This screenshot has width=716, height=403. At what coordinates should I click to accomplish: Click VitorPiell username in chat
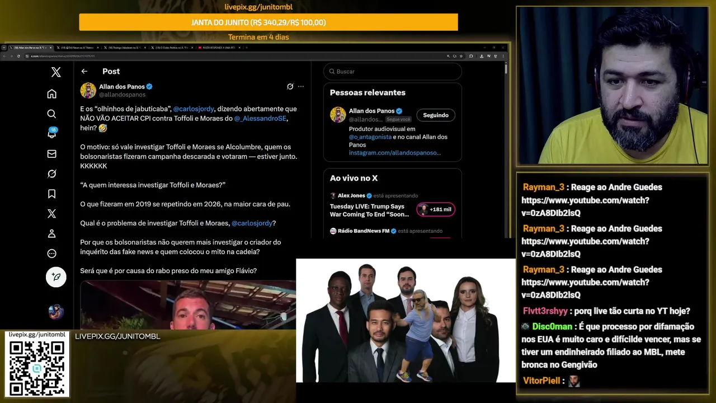tap(541, 381)
